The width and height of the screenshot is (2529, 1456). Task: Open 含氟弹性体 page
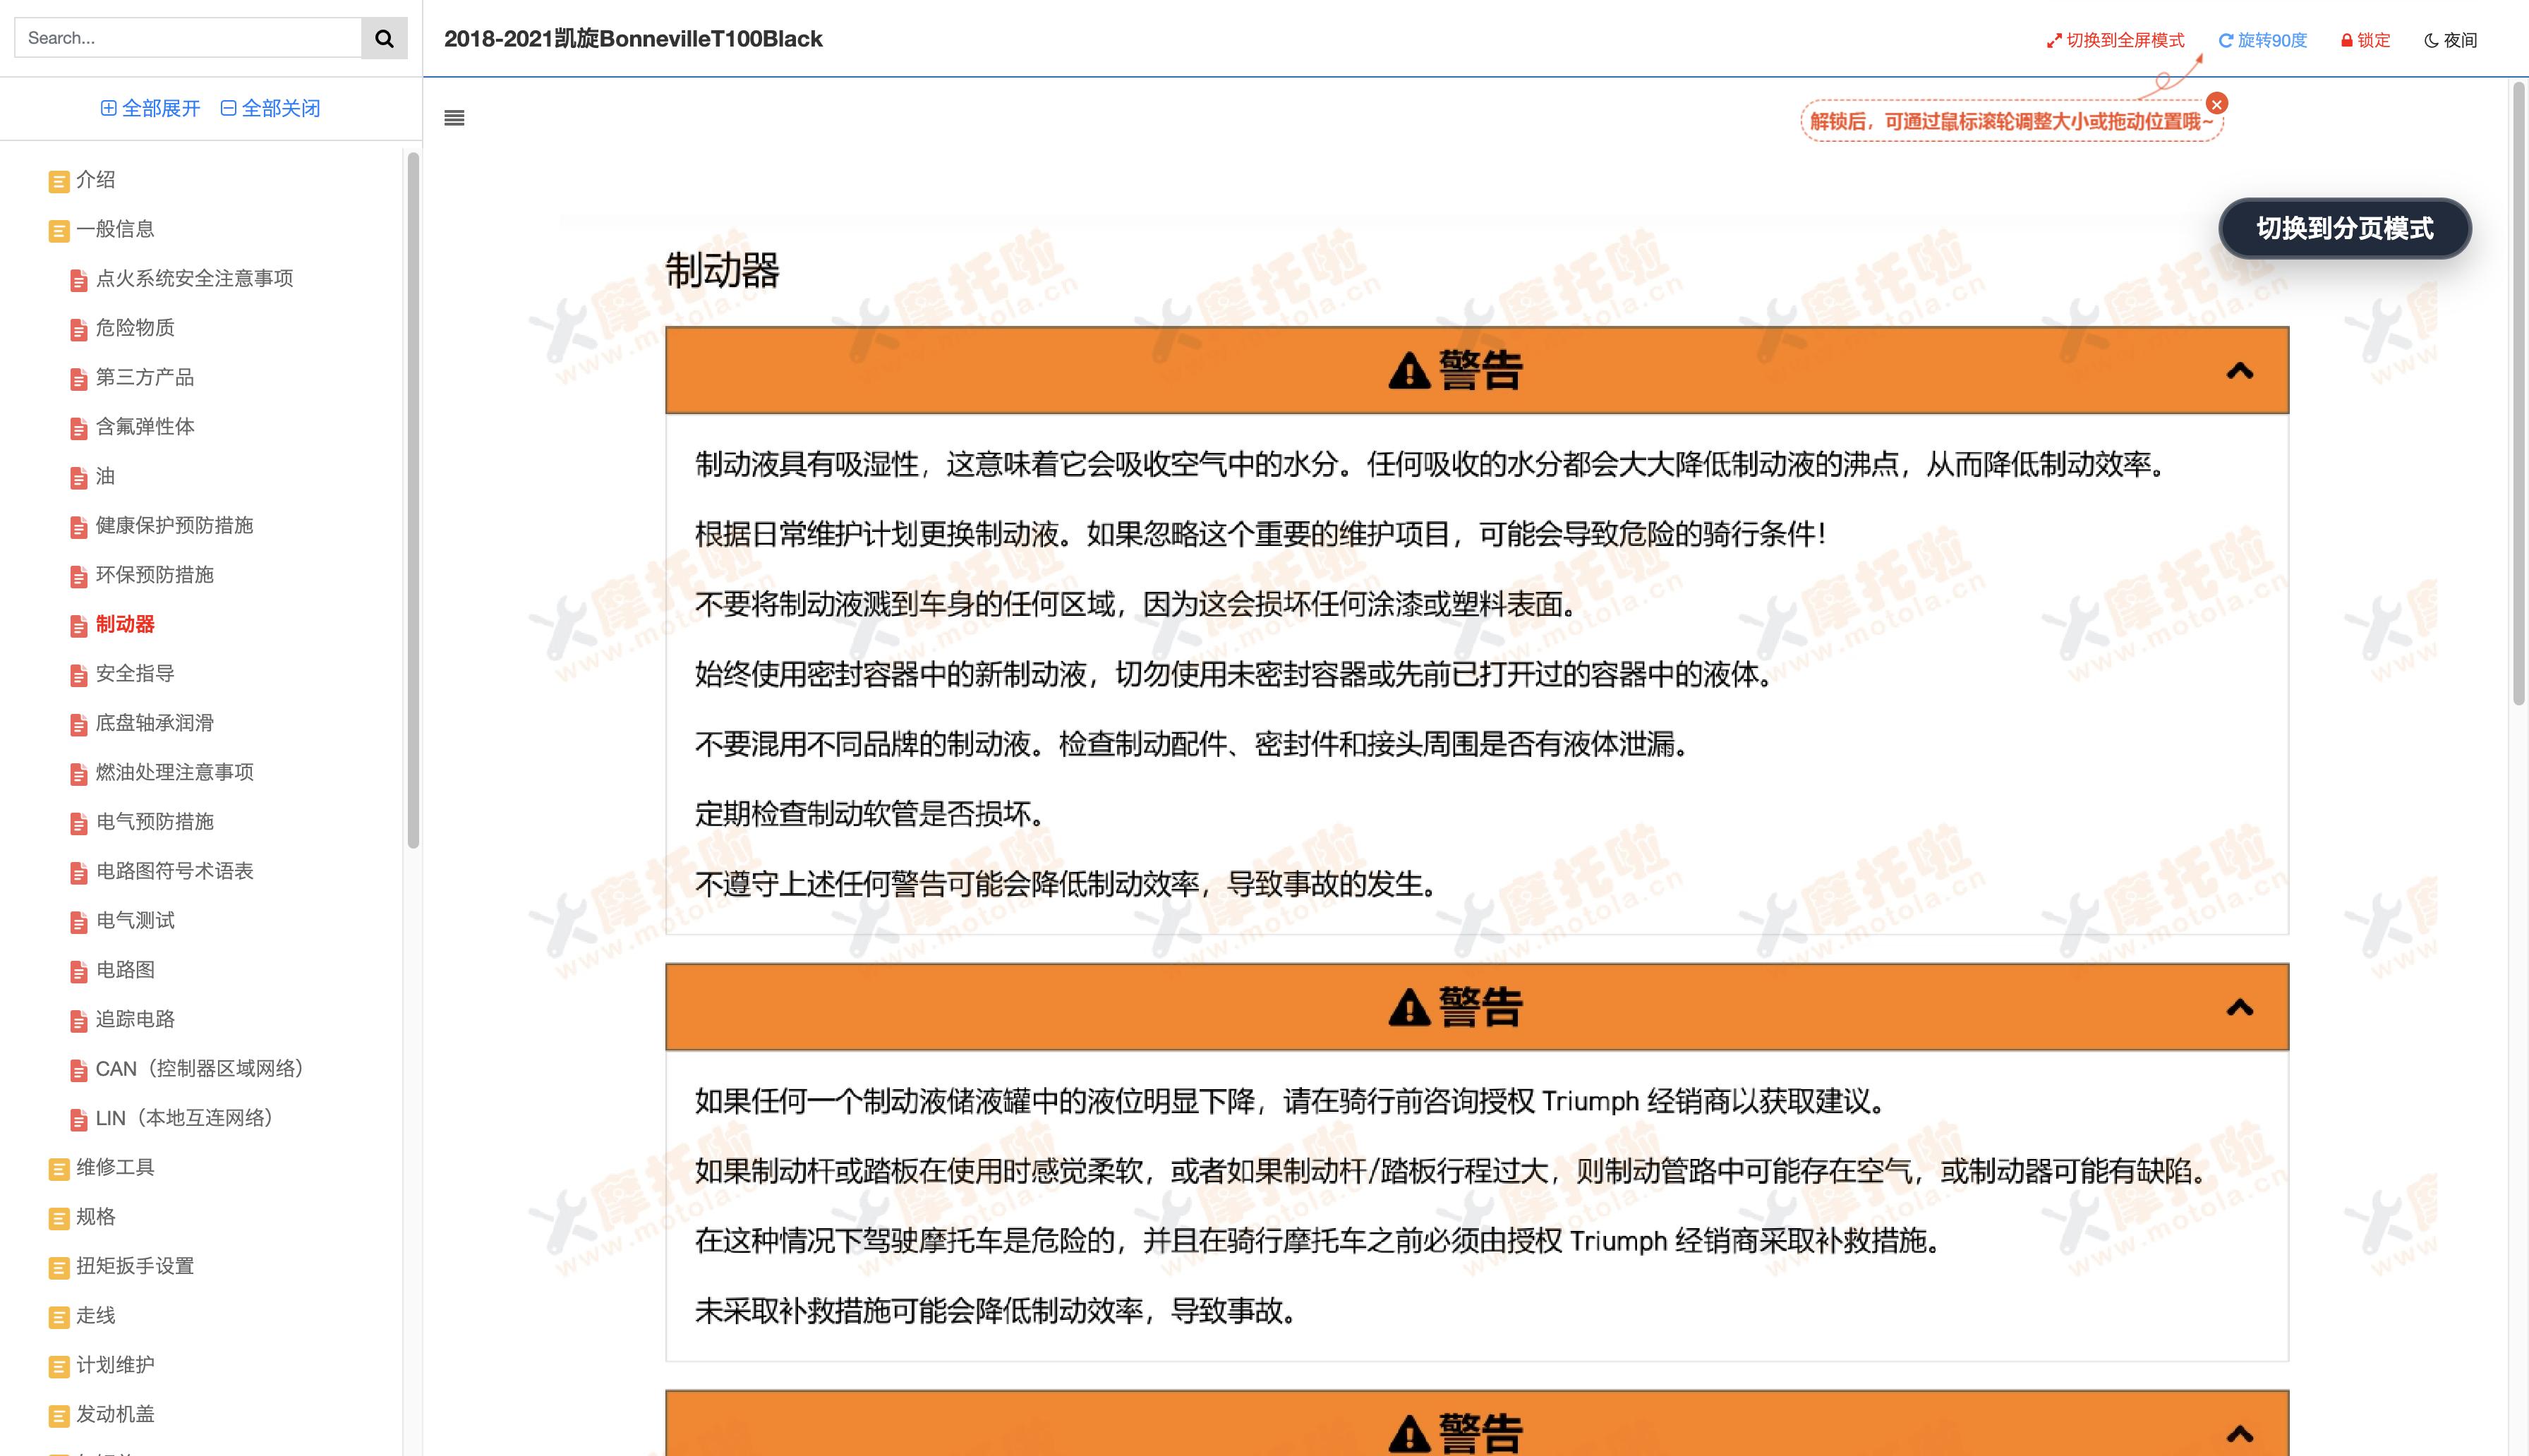(x=145, y=427)
